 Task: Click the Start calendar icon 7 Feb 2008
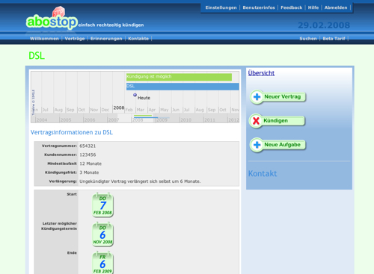(x=102, y=205)
